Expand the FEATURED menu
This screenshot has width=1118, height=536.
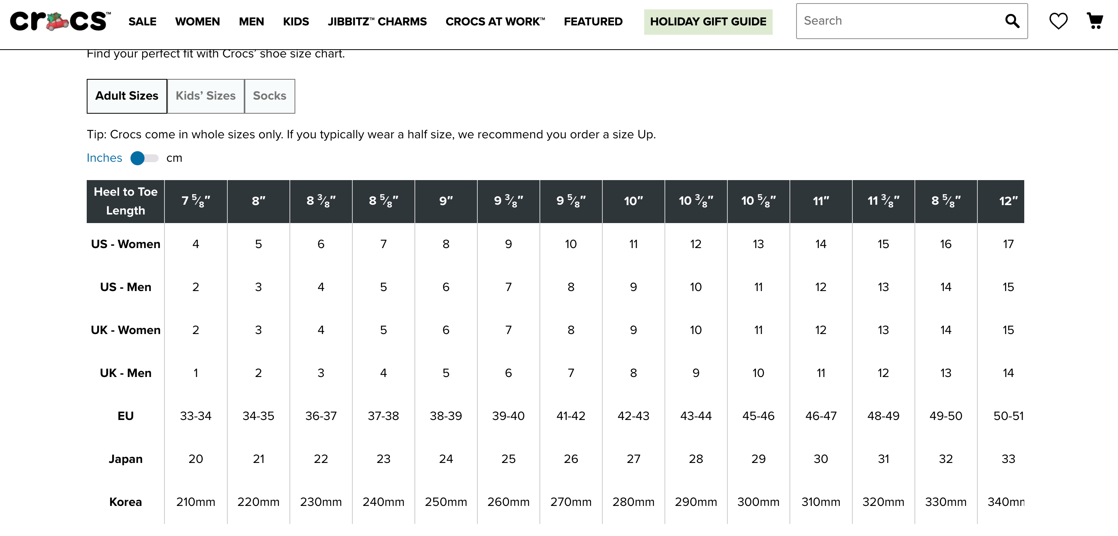[593, 22]
